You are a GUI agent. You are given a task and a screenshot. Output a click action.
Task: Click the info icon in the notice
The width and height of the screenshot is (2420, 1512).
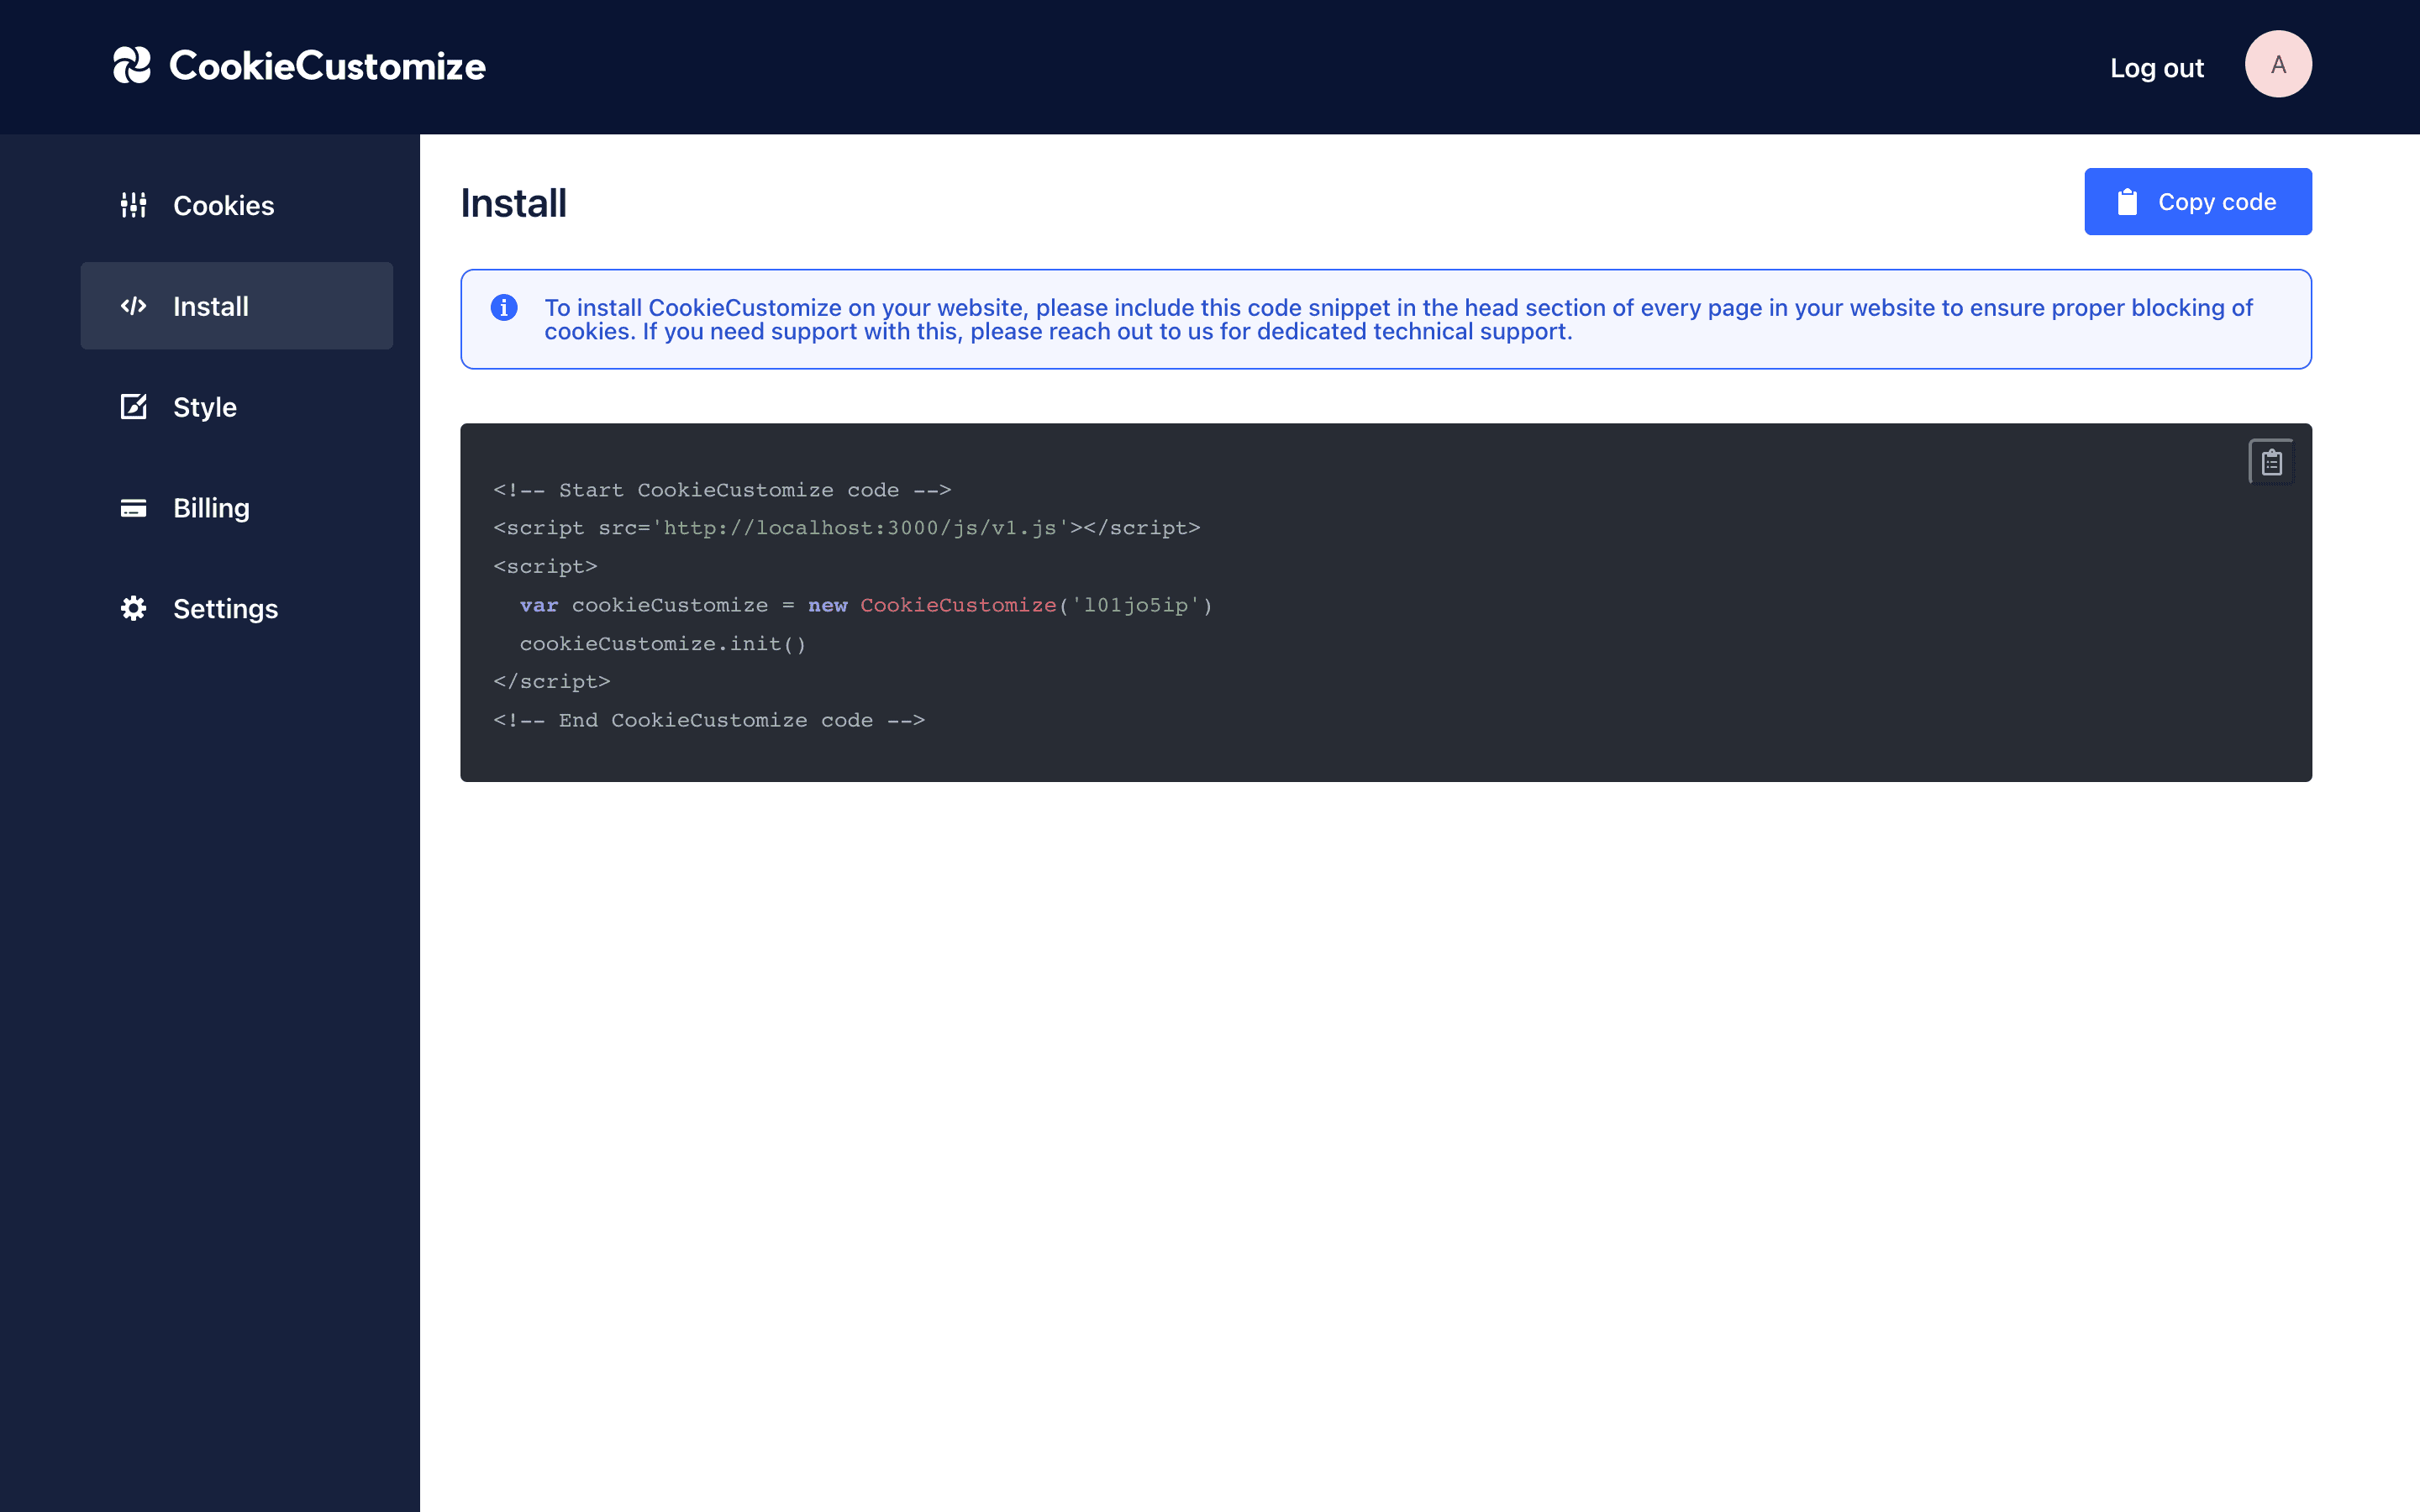point(504,307)
